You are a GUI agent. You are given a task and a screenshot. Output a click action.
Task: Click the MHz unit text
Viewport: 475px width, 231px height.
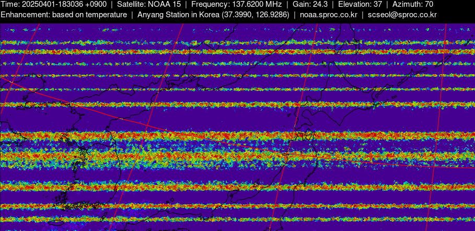tap(273, 4)
